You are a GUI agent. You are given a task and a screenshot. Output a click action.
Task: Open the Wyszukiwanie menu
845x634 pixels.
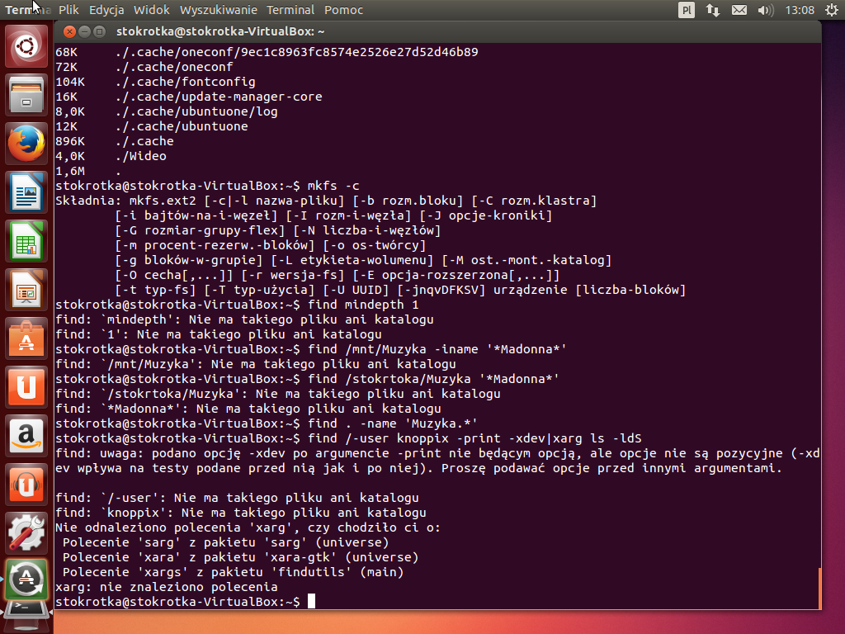point(219,10)
